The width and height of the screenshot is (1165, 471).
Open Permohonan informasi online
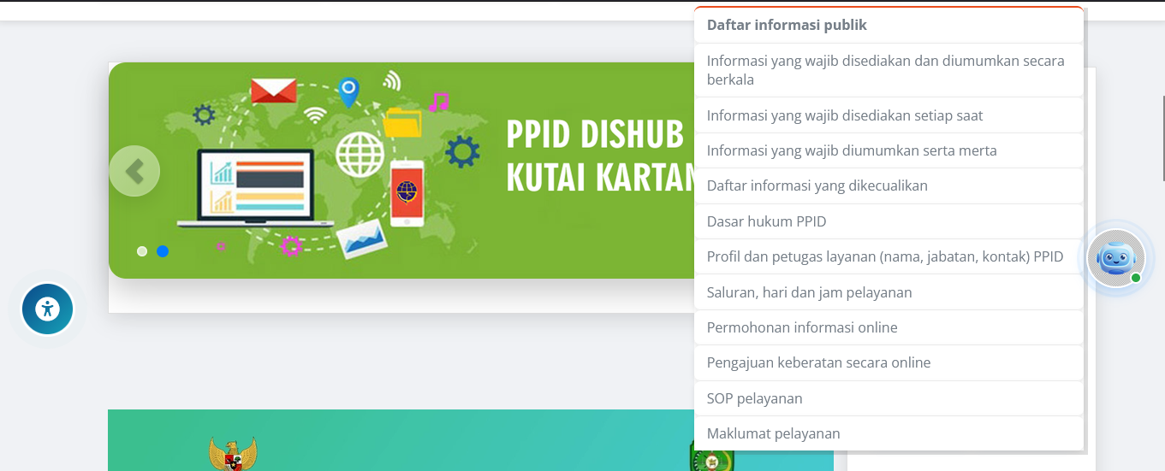pos(889,327)
